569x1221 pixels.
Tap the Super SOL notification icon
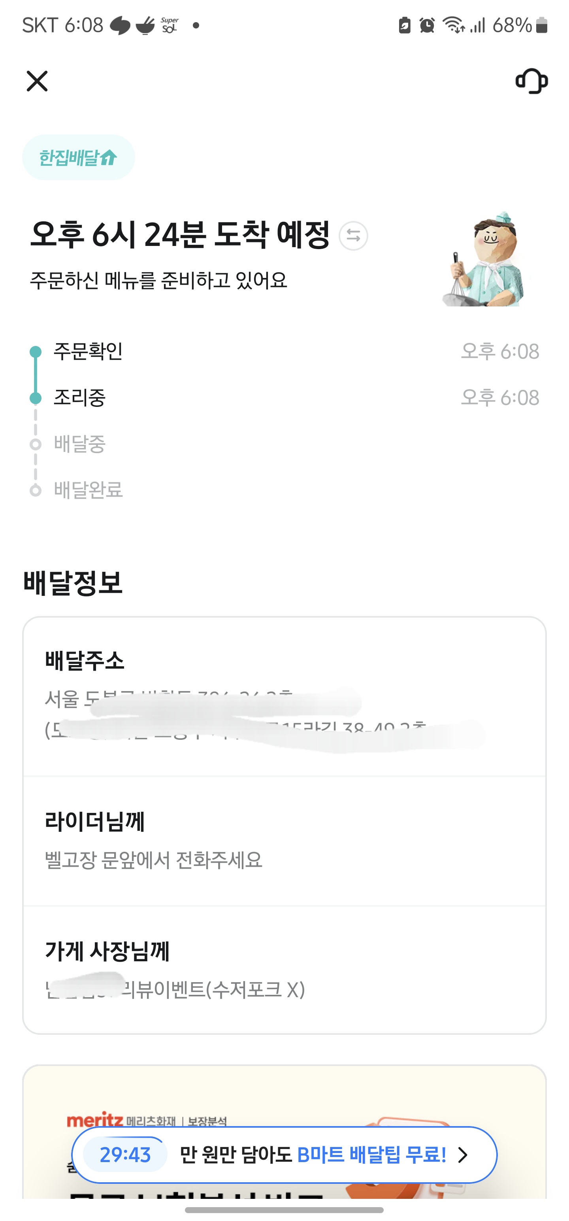(x=170, y=25)
